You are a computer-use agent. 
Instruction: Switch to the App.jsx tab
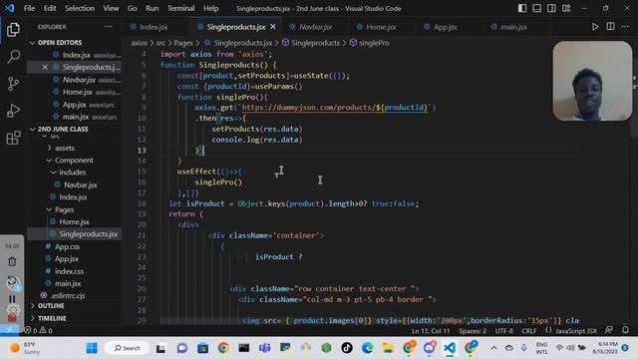[446, 27]
